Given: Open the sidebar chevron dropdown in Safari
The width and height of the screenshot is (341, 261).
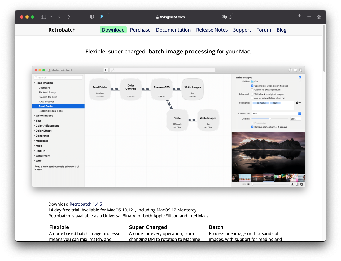Looking at the screenshot, I should click(x=51, y=17).
